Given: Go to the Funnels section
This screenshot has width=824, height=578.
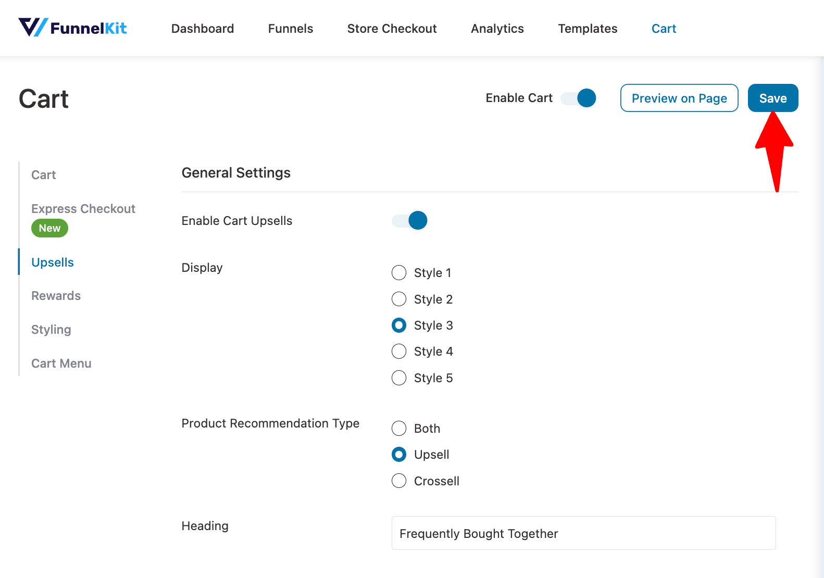Looking at the screenshot, I should (291, 29).
